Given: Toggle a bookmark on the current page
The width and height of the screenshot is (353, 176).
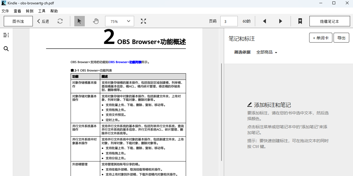Looking at the screenshot, I should point(300,21).
